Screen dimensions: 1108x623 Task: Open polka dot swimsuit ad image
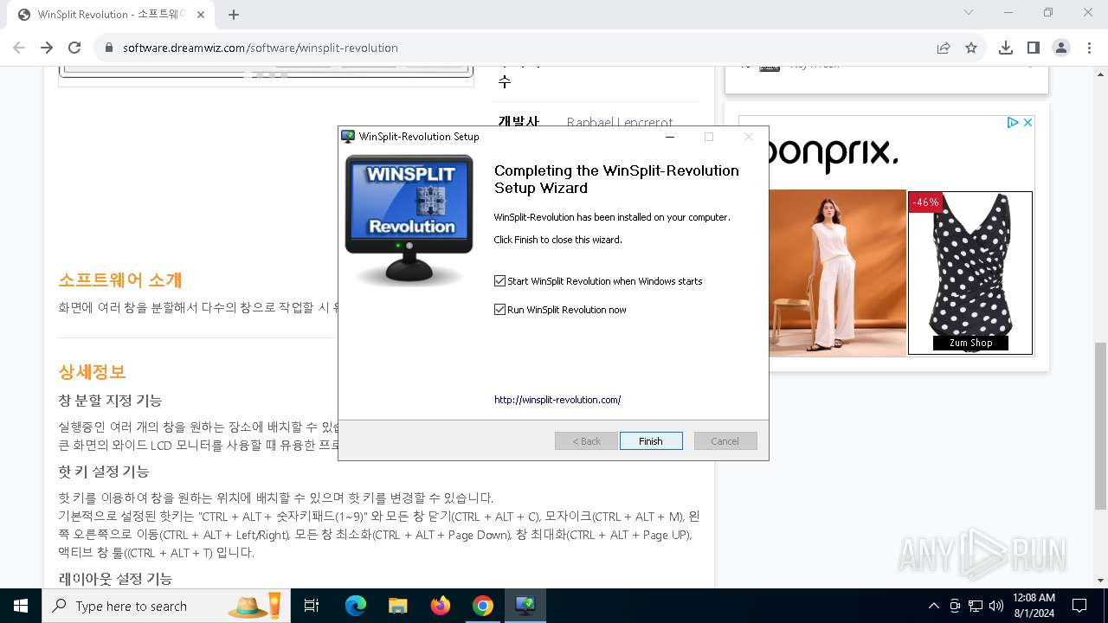(970, 273)
